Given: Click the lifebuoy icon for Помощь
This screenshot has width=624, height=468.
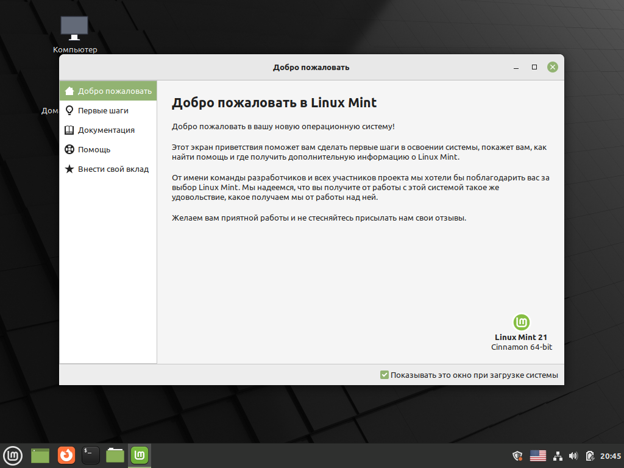Looking at the screenshot, I should tap(69, 149).
